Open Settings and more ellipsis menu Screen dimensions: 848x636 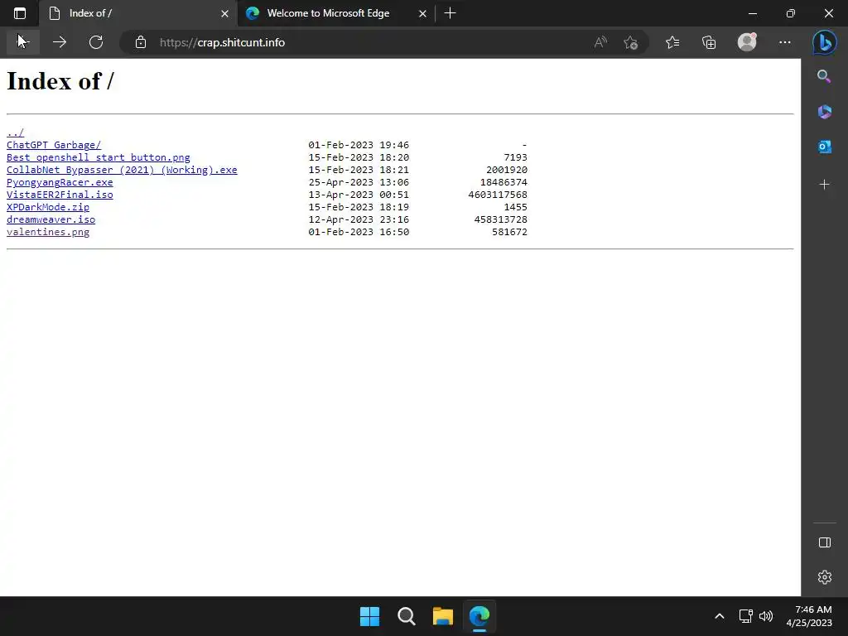tap(785, 42)
